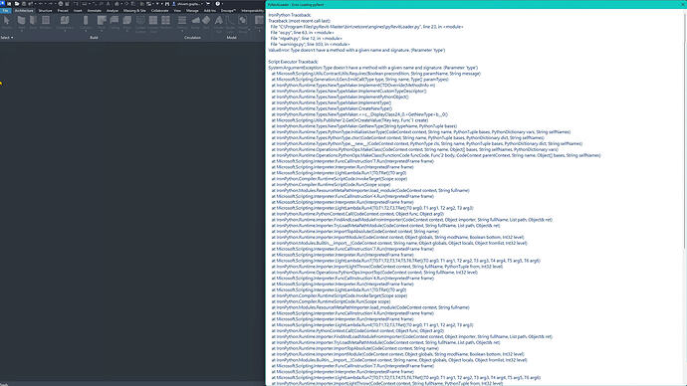Select the Modify arrow tool
Screen dimensions: 687x386
(6, 21)
